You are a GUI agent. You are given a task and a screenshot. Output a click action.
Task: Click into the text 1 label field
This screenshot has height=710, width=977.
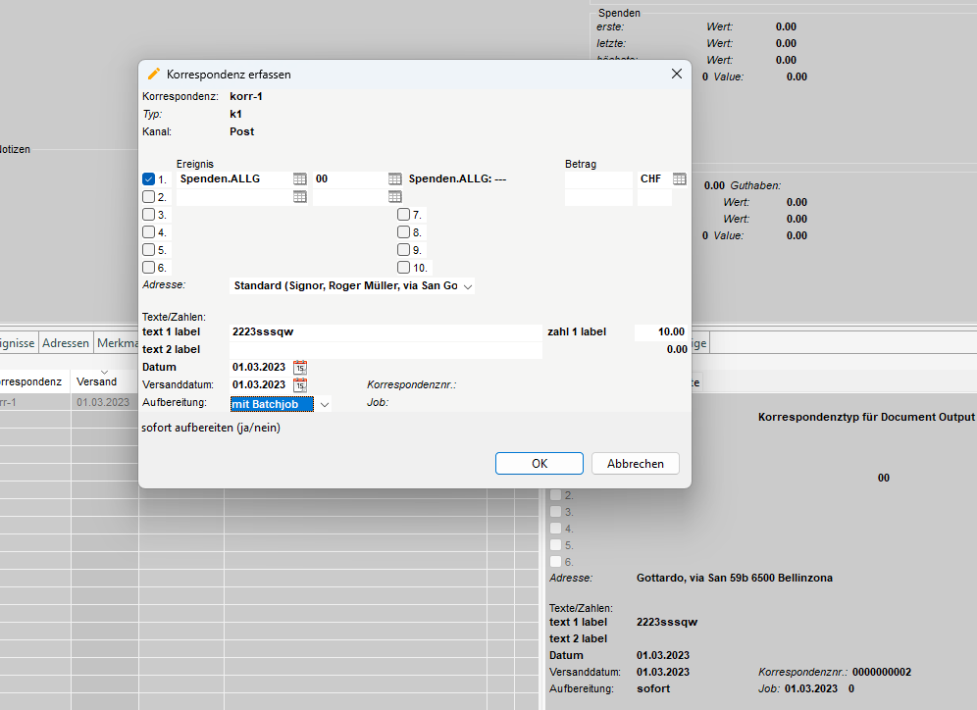[385, 332]
